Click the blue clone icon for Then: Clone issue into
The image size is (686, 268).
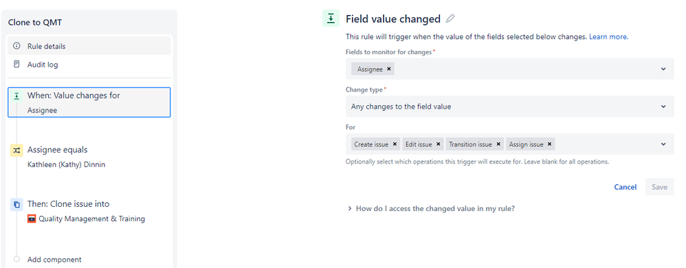click(16, 204)
